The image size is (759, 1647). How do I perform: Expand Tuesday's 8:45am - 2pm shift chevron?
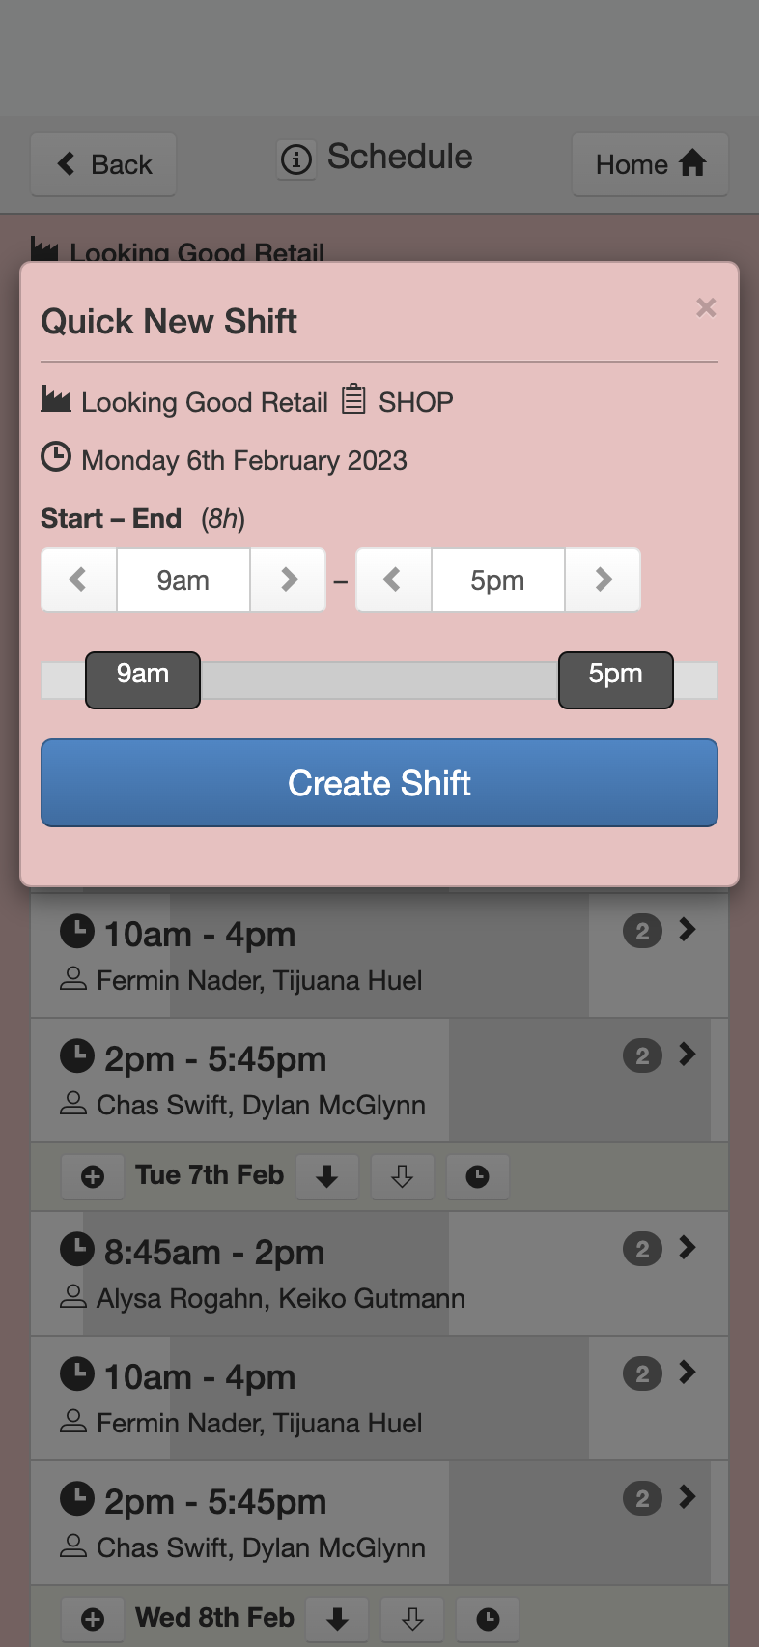[x=688, y=1248]
